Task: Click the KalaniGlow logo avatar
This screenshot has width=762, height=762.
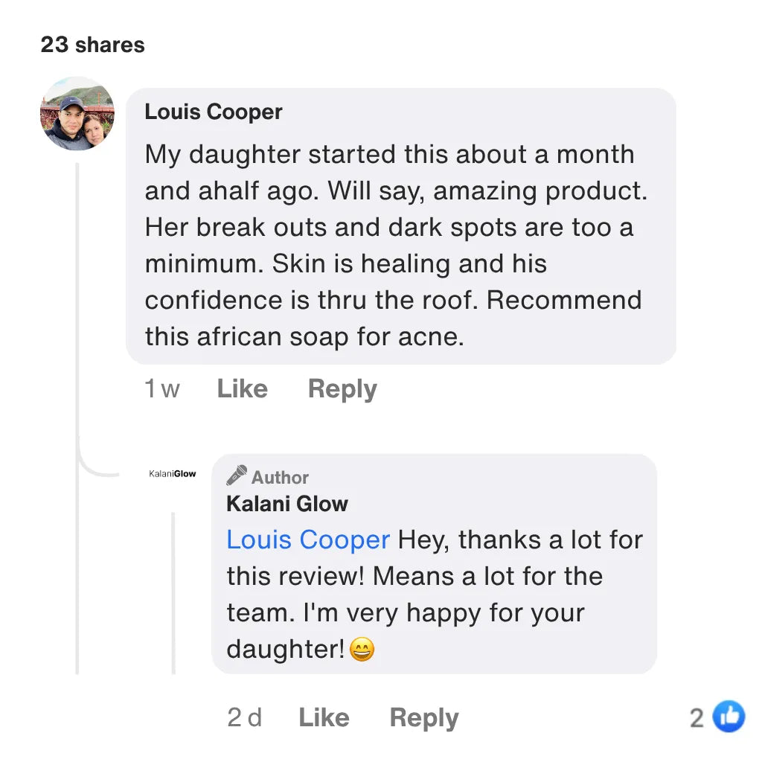Action: tap(173, 474)
